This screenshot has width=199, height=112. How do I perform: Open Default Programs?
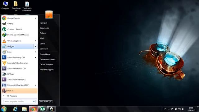pos(47,64)
